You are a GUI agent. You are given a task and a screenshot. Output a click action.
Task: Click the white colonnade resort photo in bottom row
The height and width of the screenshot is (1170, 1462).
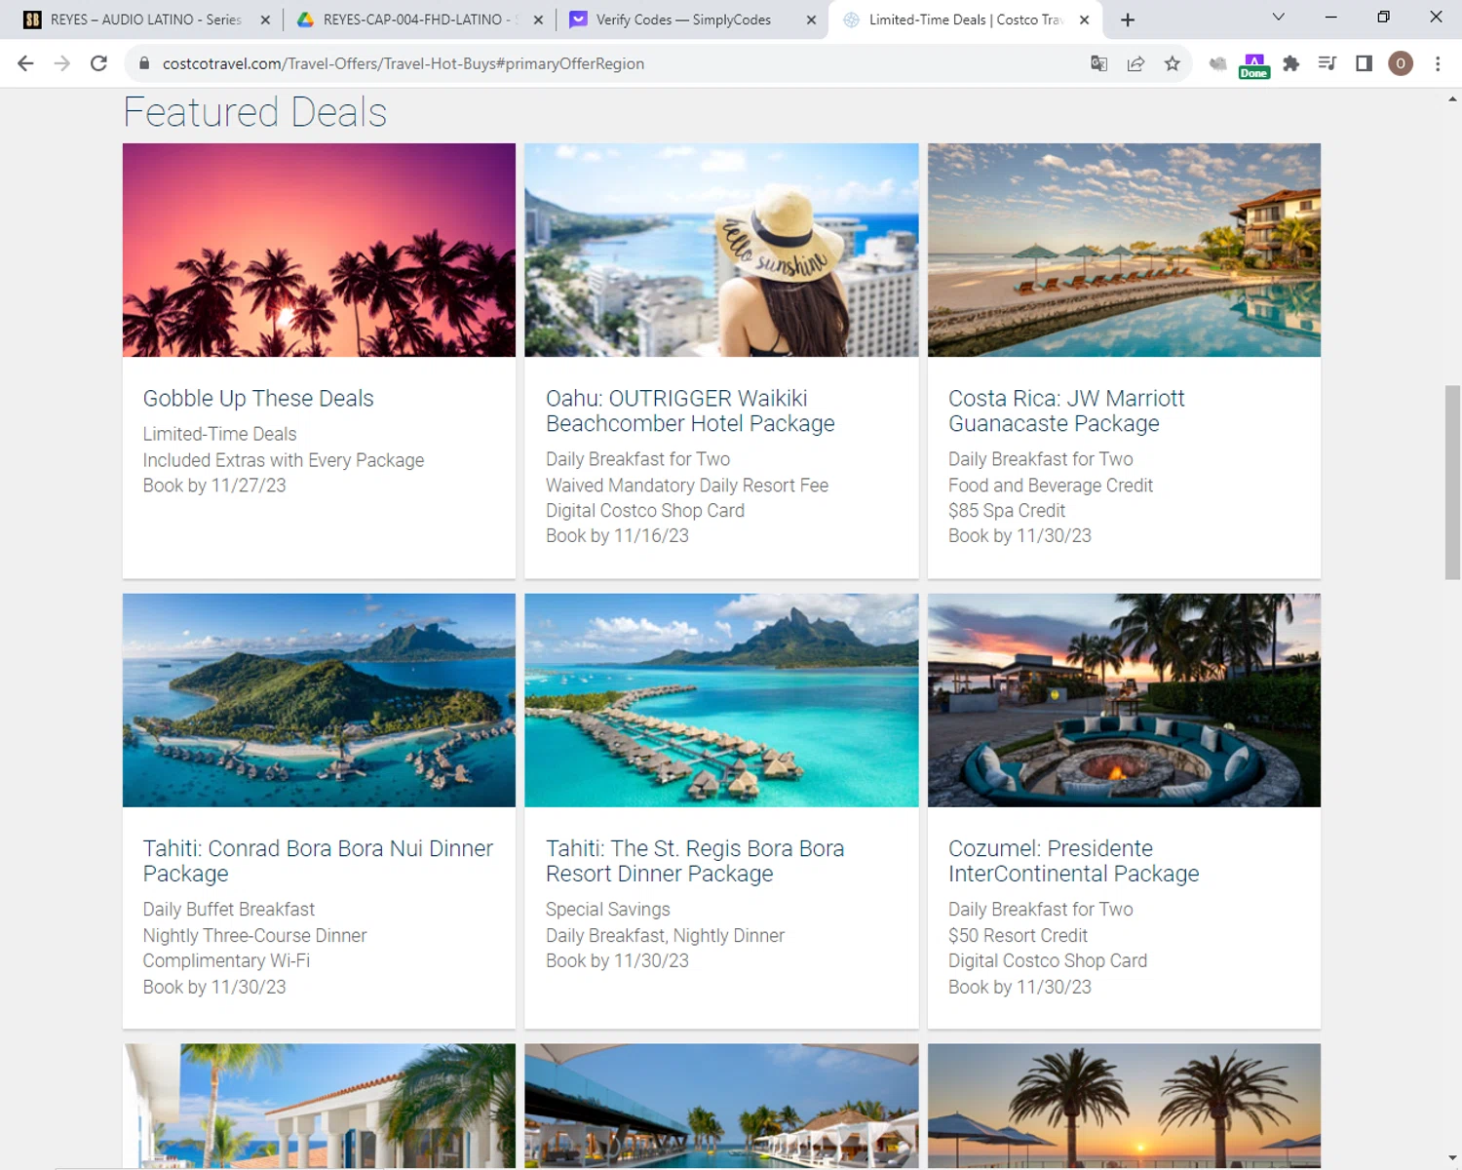pyautogui.click(x=319, y=1106)
